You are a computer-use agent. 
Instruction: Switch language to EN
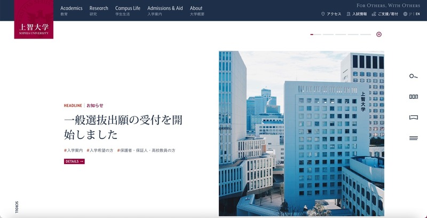tap(418, 14)
